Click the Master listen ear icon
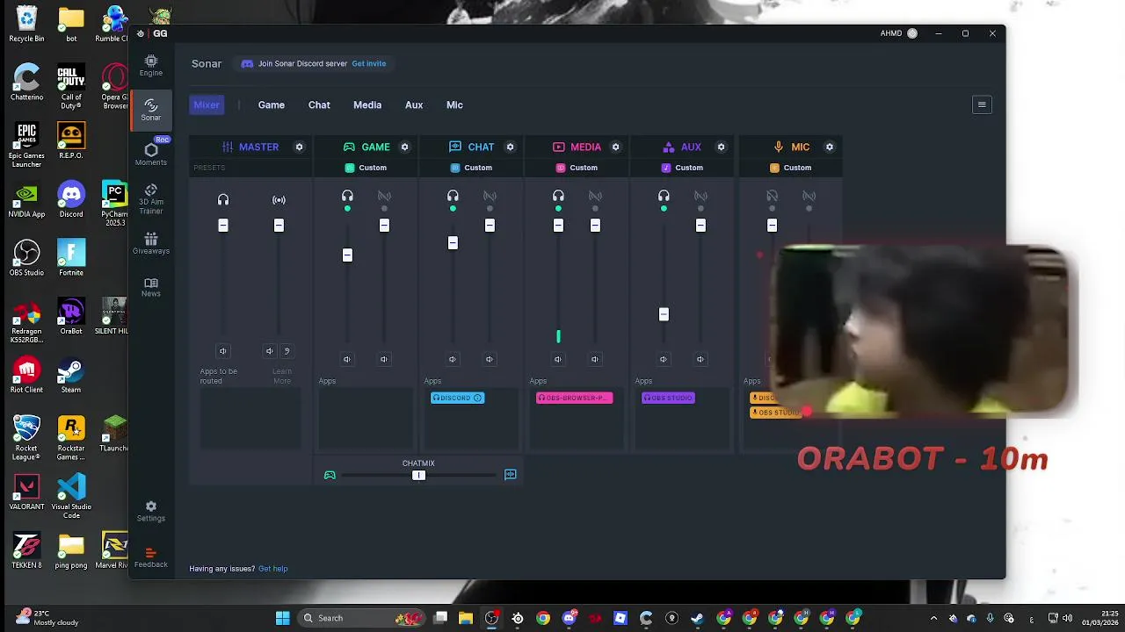The image size is (1125, 632). [287, 351]
